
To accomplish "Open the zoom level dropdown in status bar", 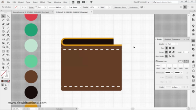I will [21, 109].
